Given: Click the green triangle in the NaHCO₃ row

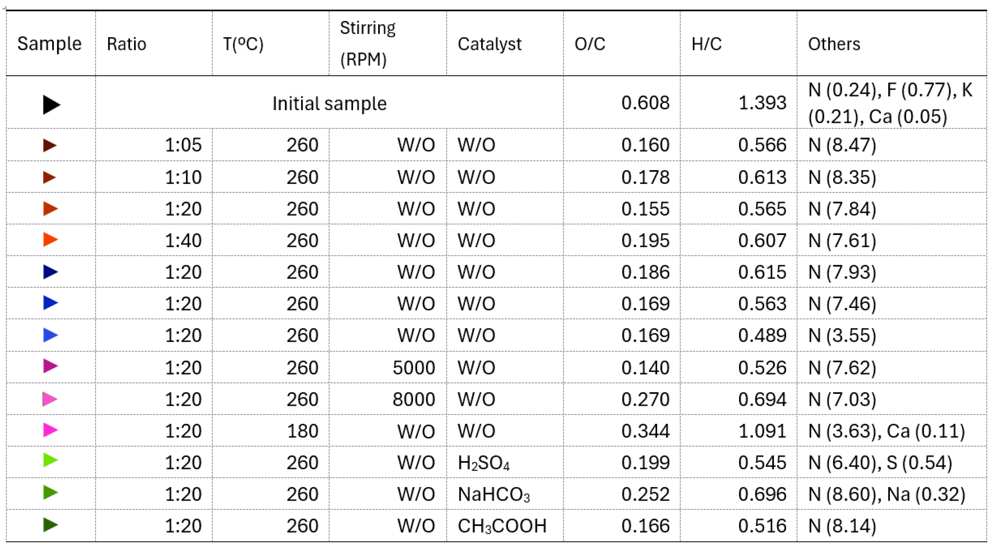Looking at the screenshot, I should (50, 493).
